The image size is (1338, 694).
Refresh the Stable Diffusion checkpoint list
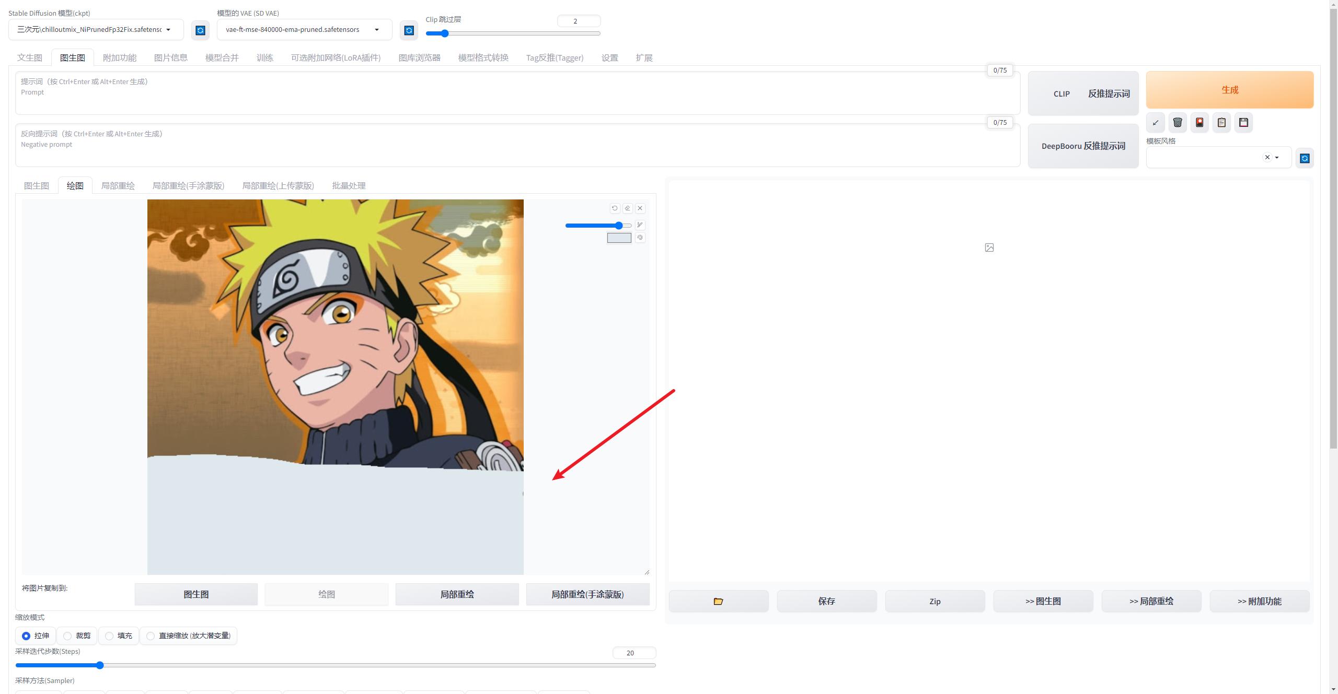click(200, 30)
